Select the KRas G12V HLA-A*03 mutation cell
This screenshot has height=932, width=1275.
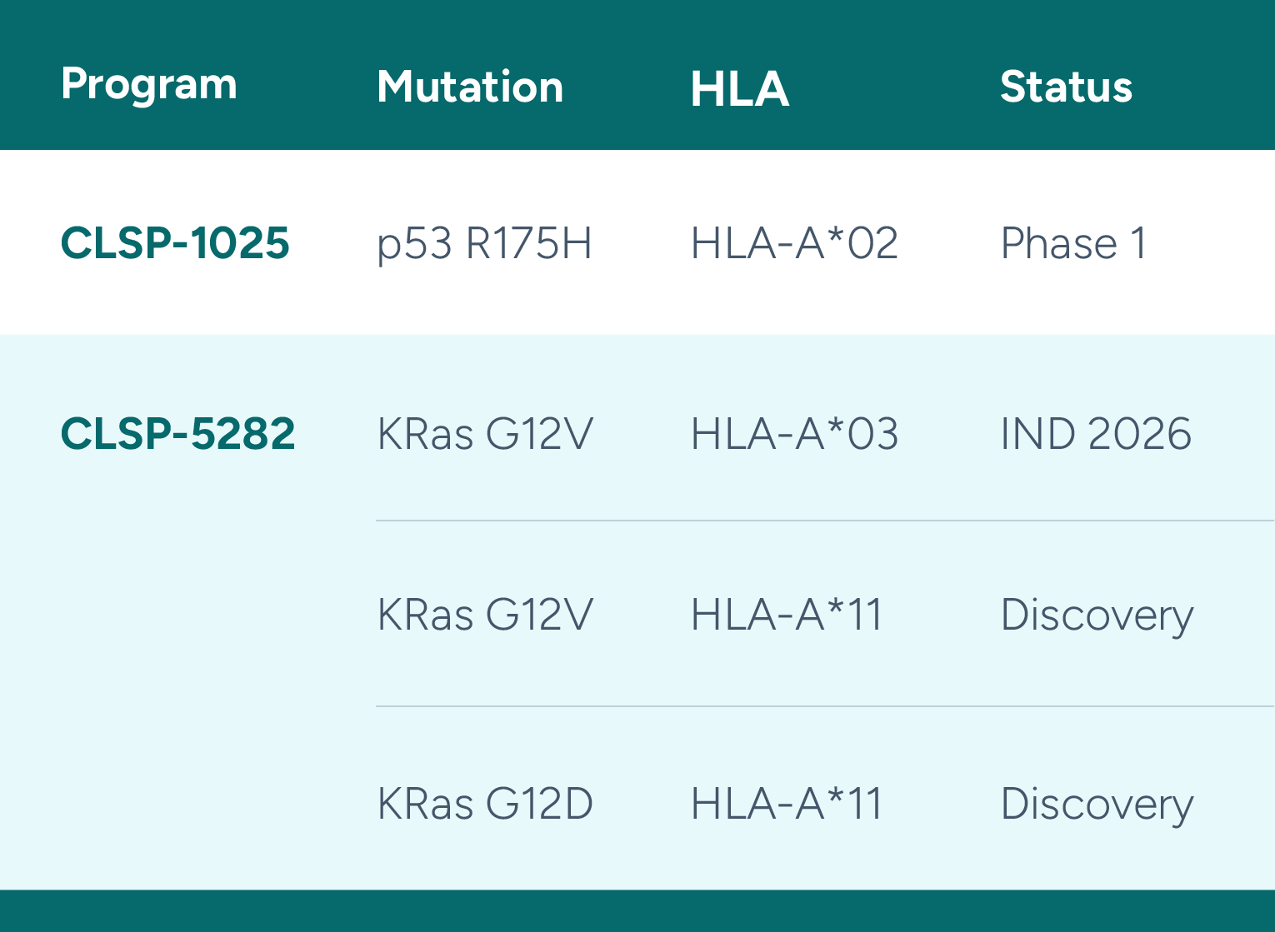485,434
